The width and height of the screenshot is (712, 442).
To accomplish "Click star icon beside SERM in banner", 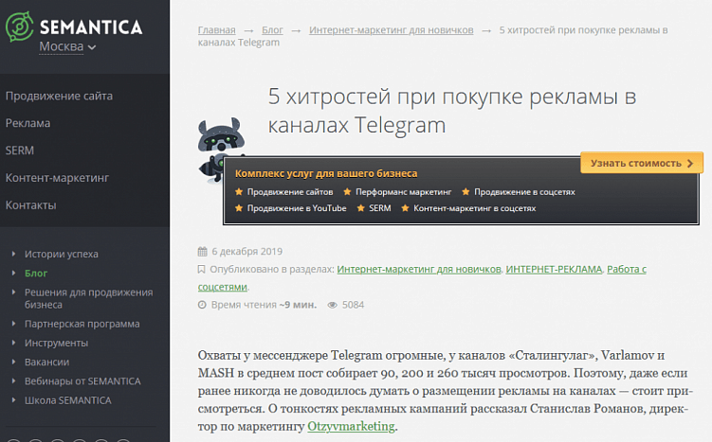I will coord(361,208).
